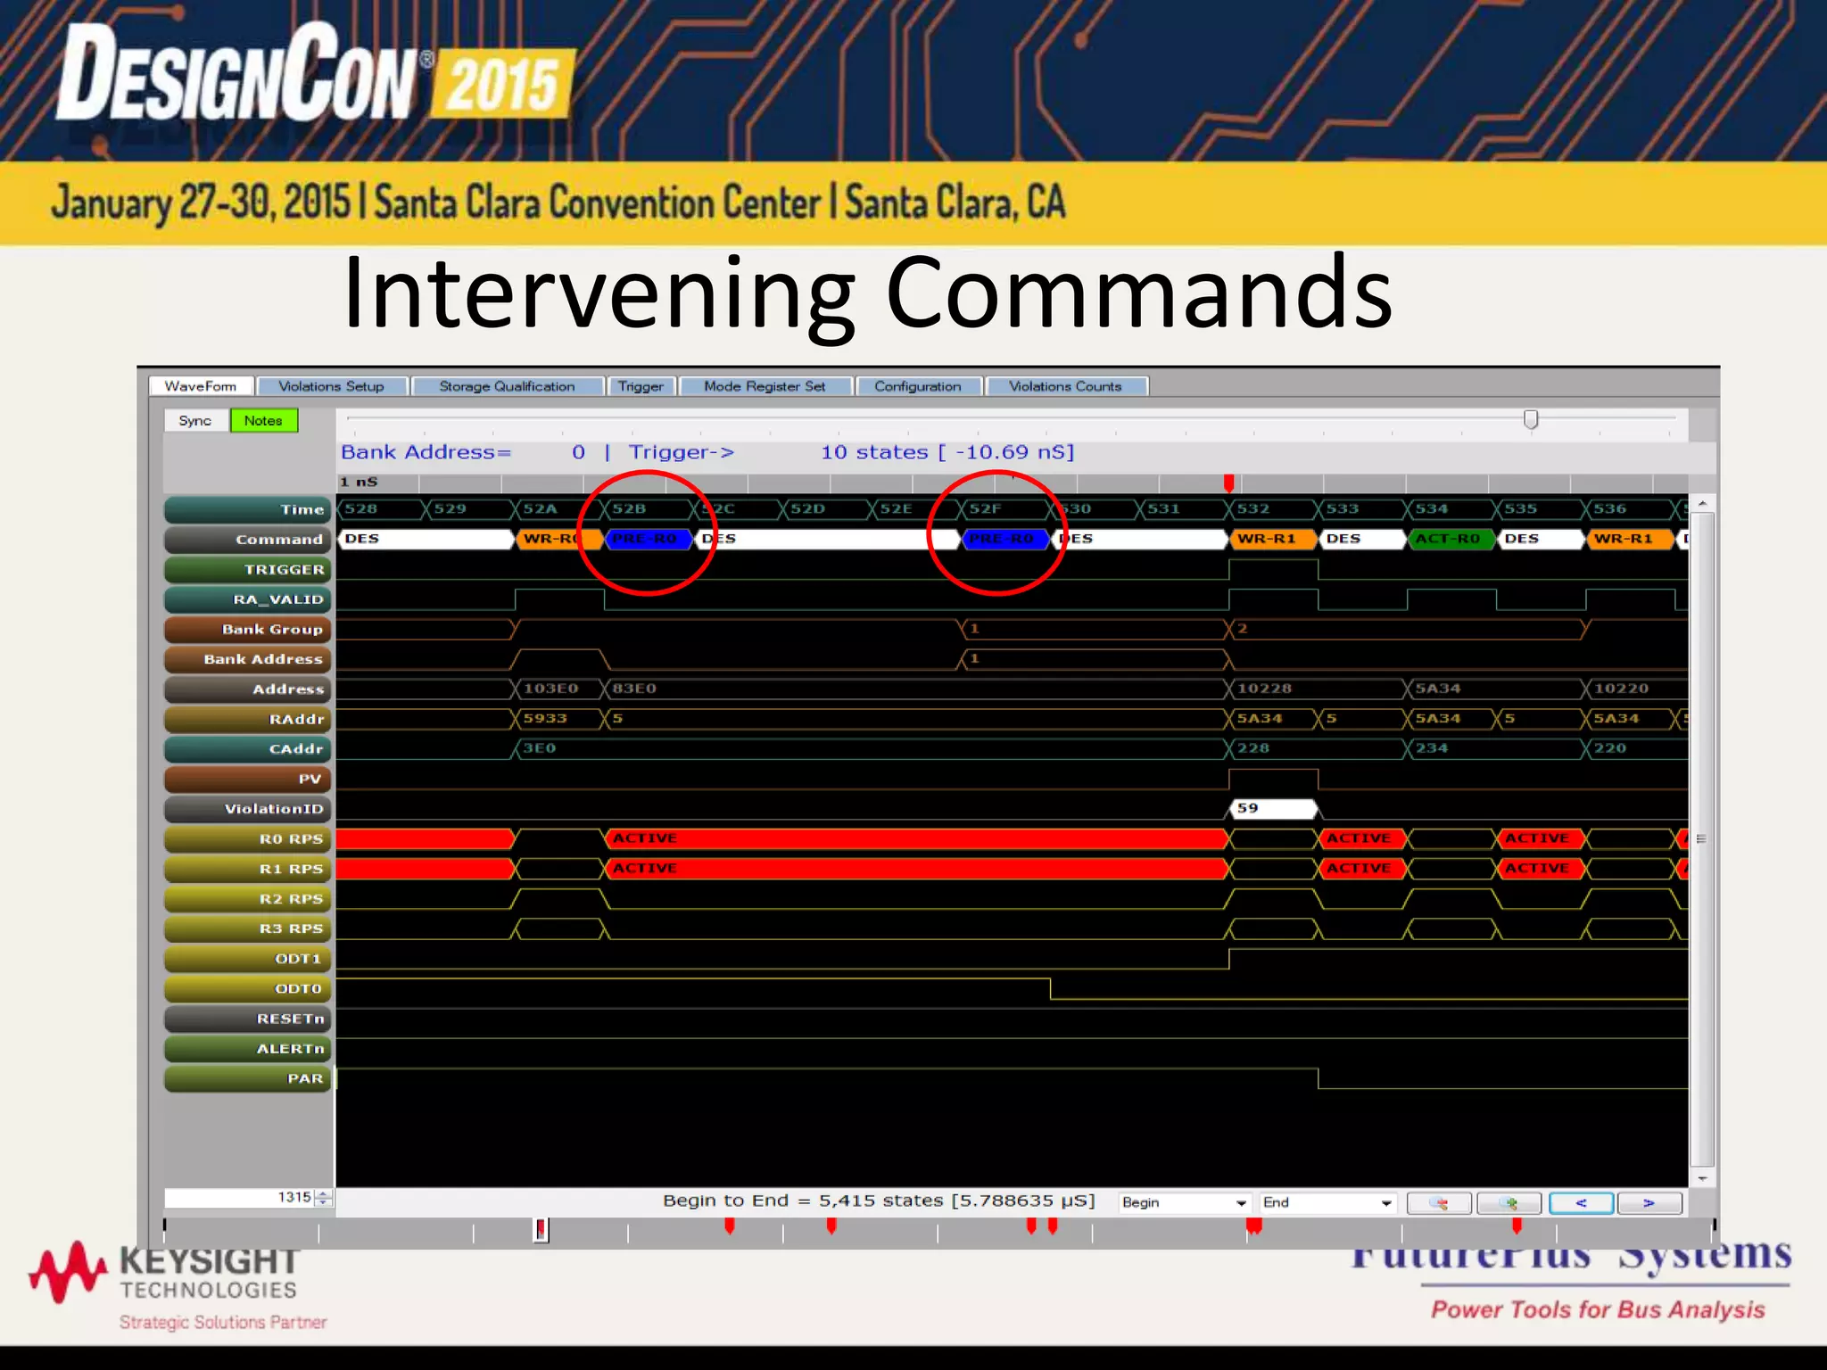
Task: Click the Address value 10228
Action: click(1264, 689)
